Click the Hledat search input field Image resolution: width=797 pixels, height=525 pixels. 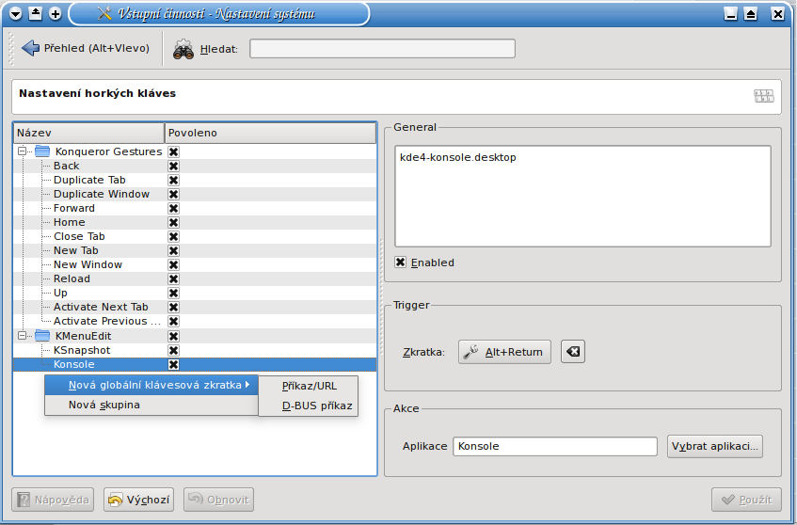[382, 48]
